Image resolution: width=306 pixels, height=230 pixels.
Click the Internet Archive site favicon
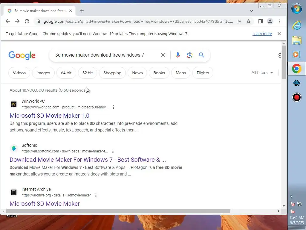tap(14, 192)
